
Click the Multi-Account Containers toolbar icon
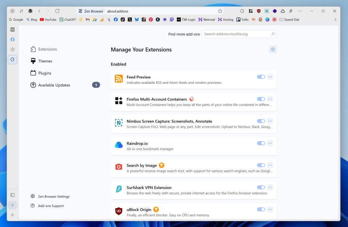pyautogui.click(x=251, y=11)
